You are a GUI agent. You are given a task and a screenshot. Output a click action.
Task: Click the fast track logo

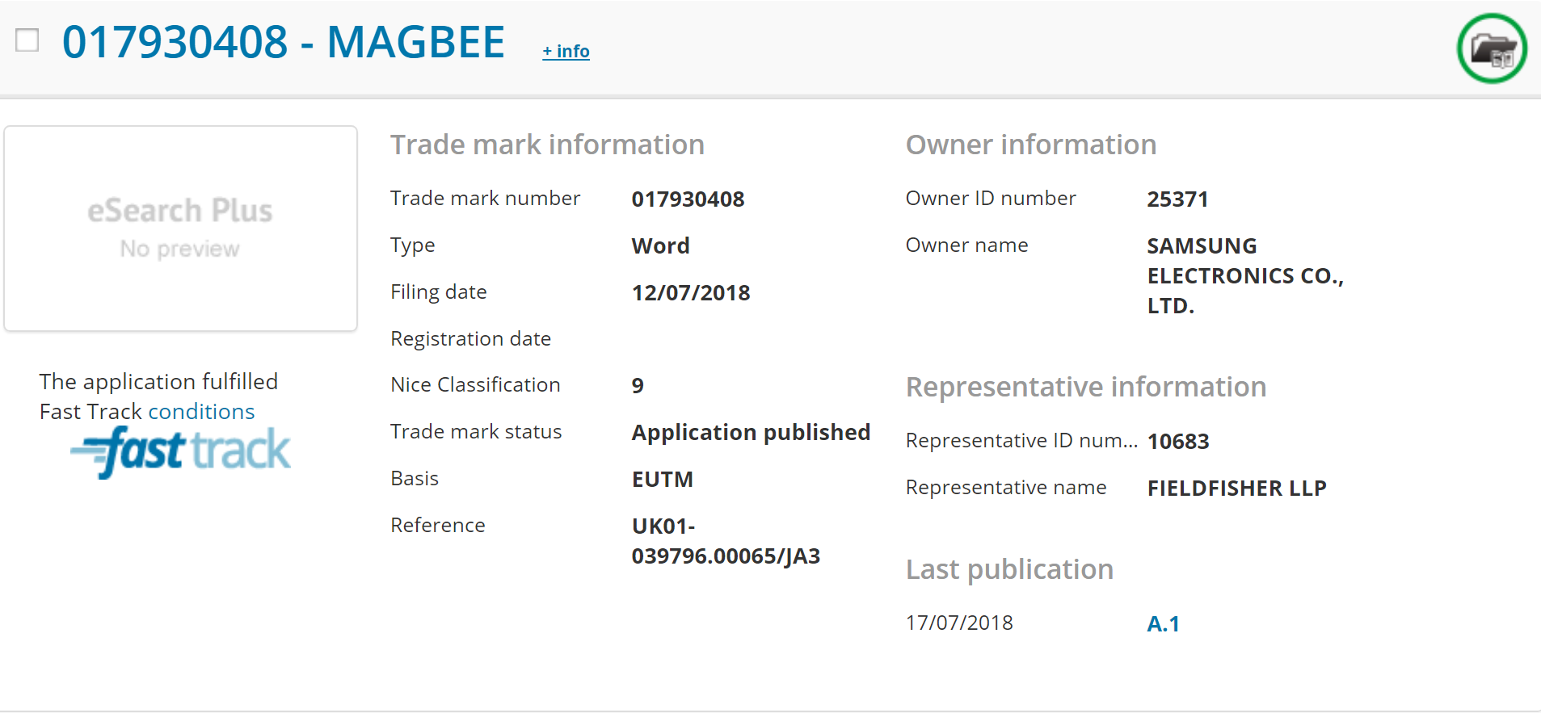pyautogui.click(x=181, y=451)
